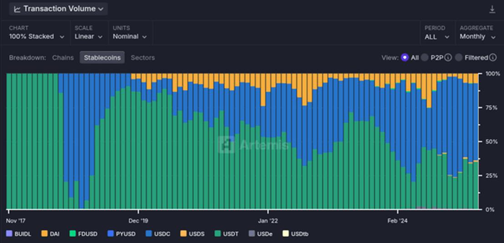
Task: Select the Filtered view radio button
Action: (458, 58)
